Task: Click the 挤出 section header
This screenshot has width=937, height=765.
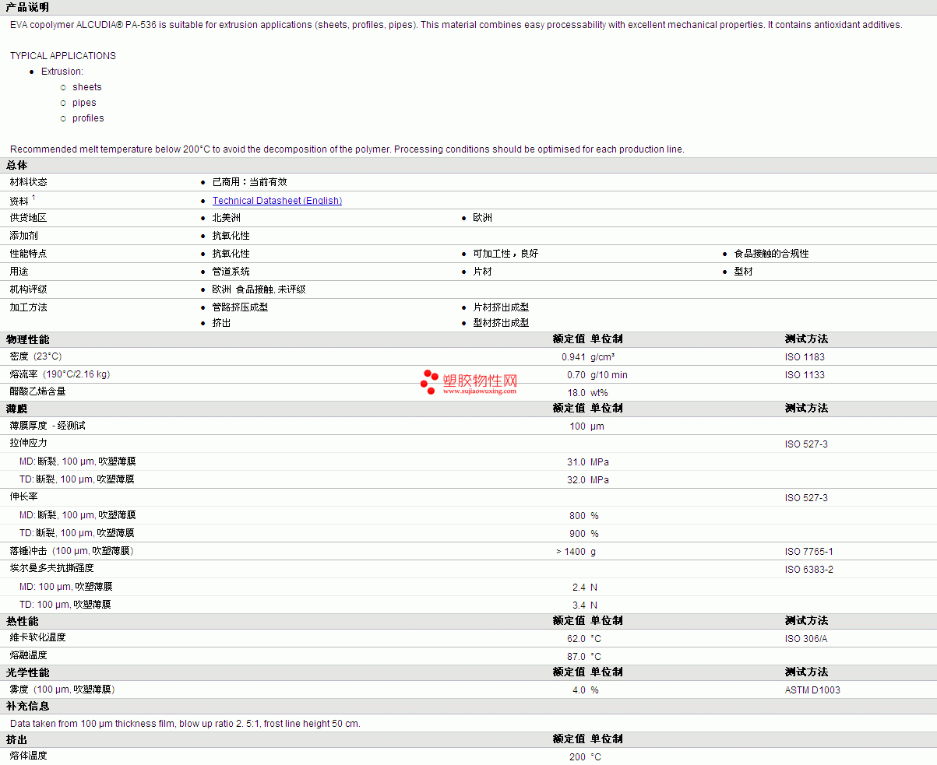Action: (x=16, y=739)
